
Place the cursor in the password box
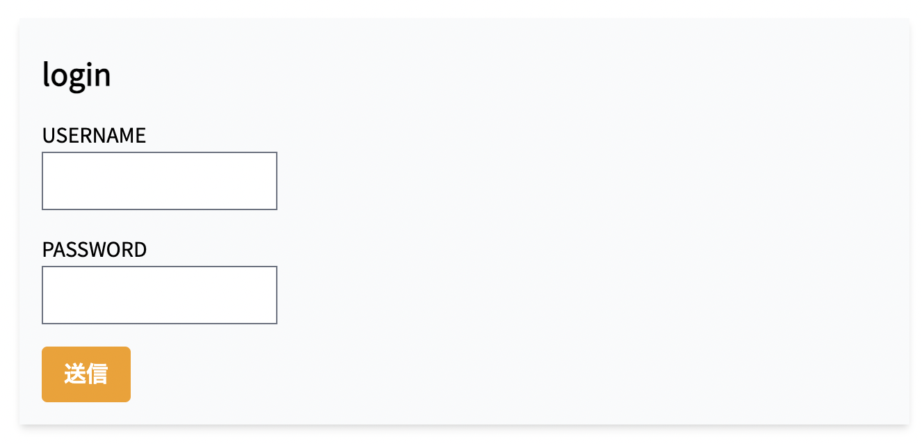tap(159, 295)
